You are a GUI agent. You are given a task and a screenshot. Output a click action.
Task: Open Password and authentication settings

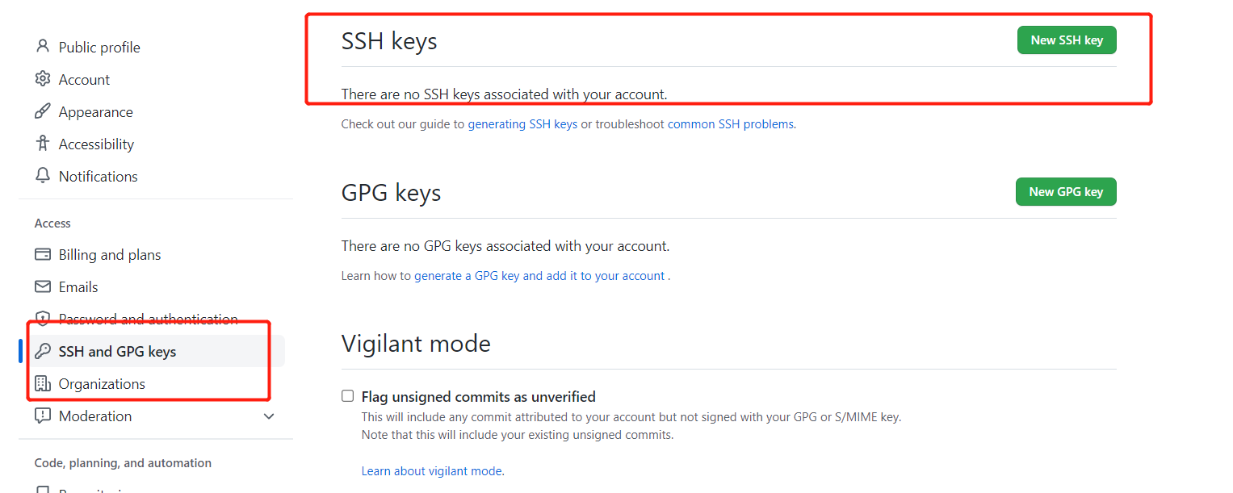coord(148,320)
